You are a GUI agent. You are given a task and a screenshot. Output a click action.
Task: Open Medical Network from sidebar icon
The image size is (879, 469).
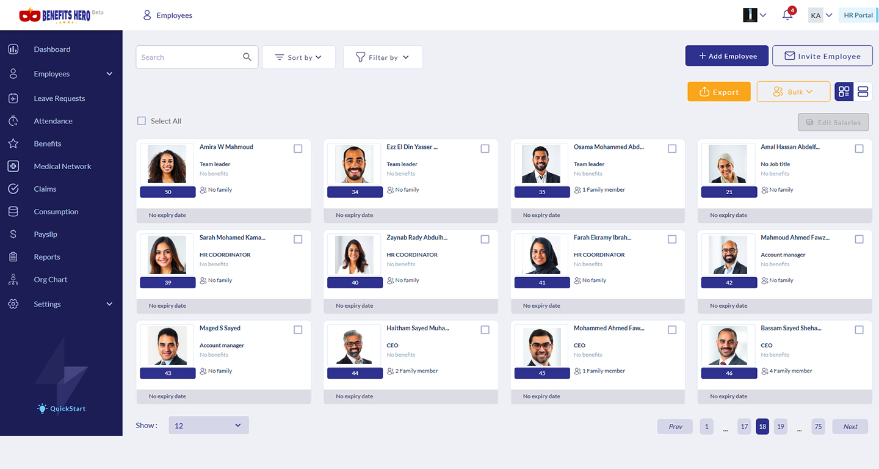(13, 166)
